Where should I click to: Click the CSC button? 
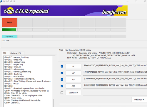tap(73, 86)
